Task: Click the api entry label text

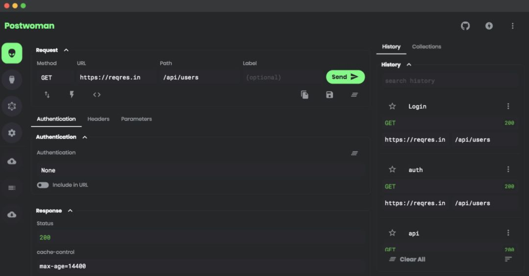Action: (413, 233)
